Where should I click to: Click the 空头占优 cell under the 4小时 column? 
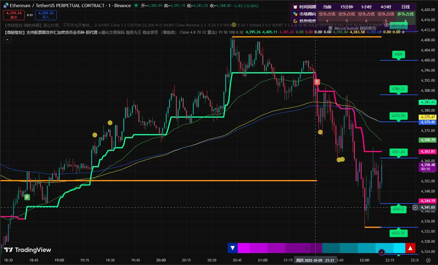coord(386,14)
